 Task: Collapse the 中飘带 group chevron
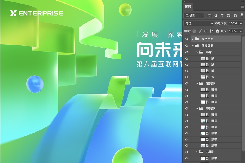click(197, 108)
